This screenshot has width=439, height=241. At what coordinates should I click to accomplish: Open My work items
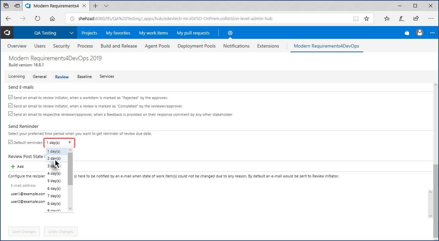[154, 33]
